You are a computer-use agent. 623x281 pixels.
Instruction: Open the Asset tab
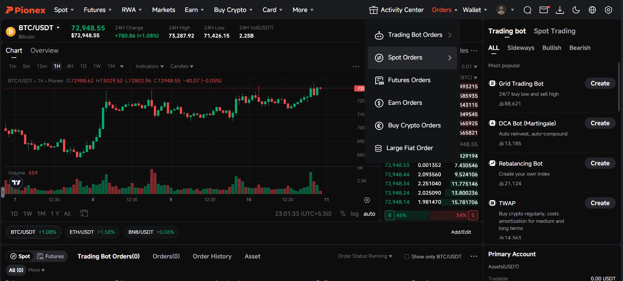pyautogui.click(x=252, y=256)
